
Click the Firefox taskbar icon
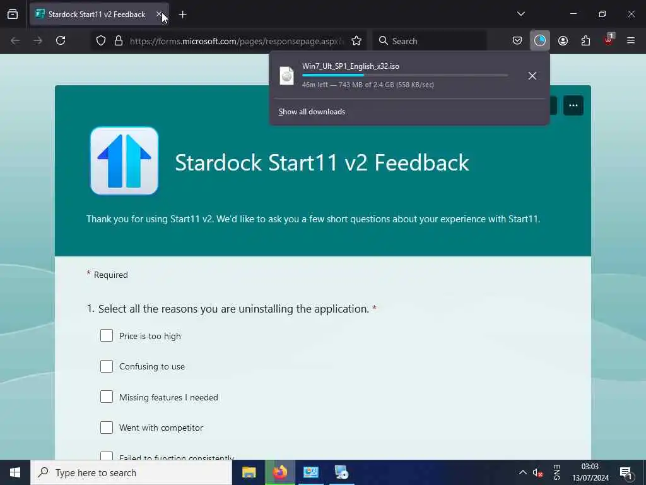click(279, 472)
